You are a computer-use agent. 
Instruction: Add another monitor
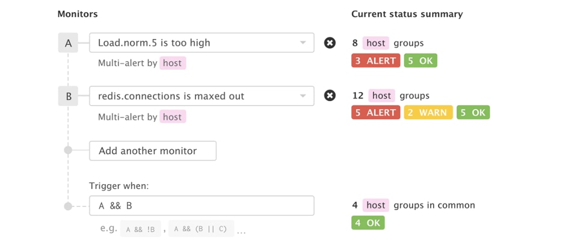point(153,150)
